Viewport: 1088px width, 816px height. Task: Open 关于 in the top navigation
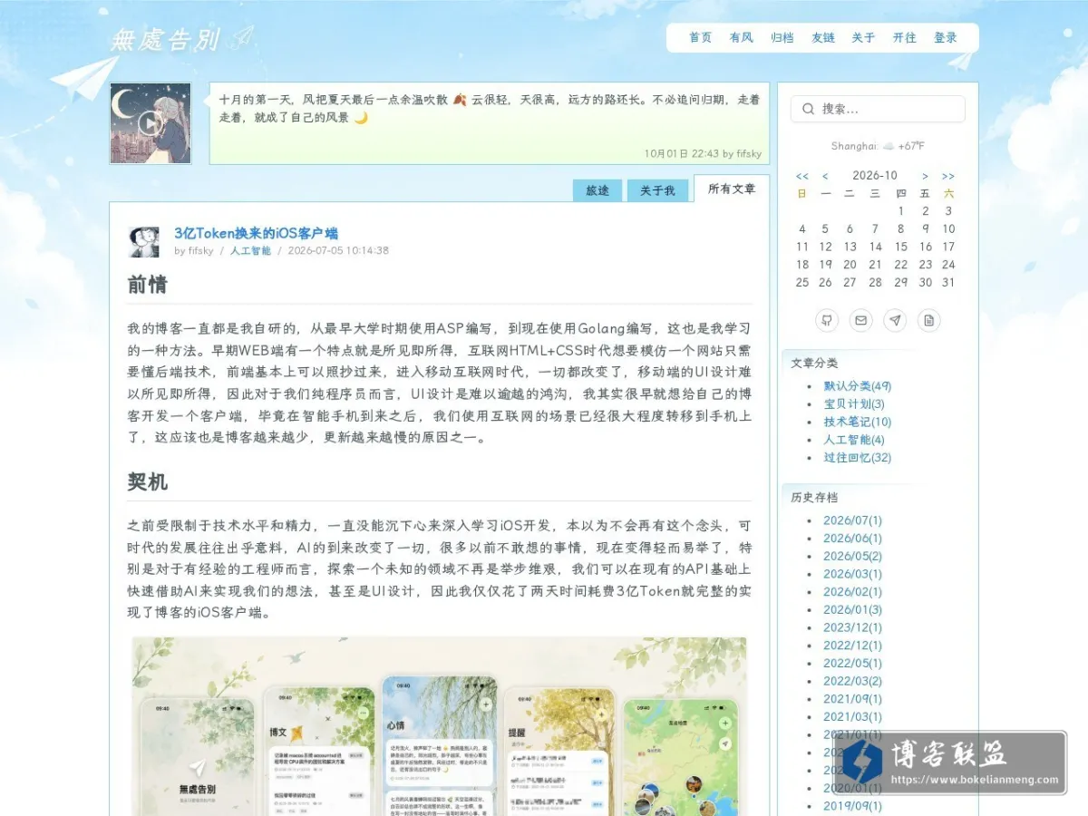863,37
